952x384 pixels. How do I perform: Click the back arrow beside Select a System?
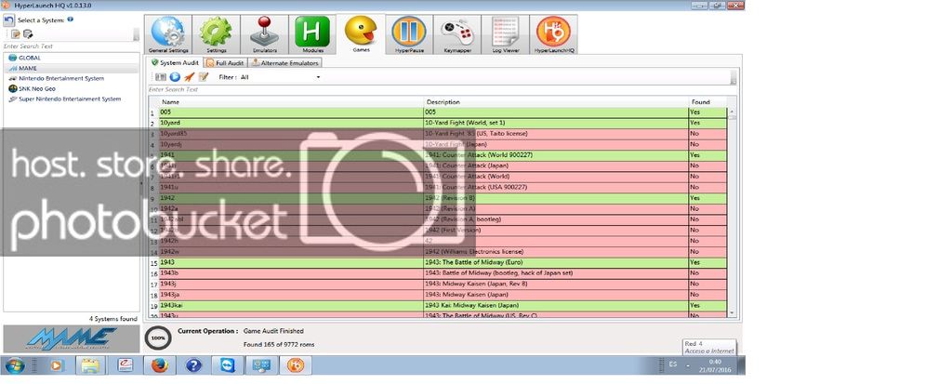(8, 19)
